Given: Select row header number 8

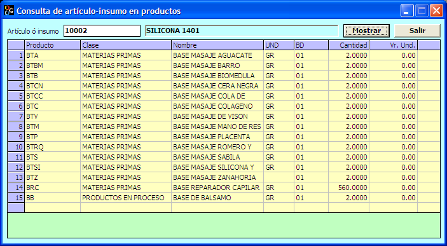Looking at the screenshot, I should pyautogui.click(x=16, y=126).
